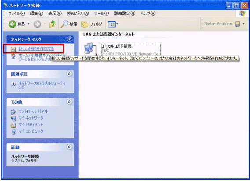
Task: Collapse the その他 panel
Action: [69, 102]
